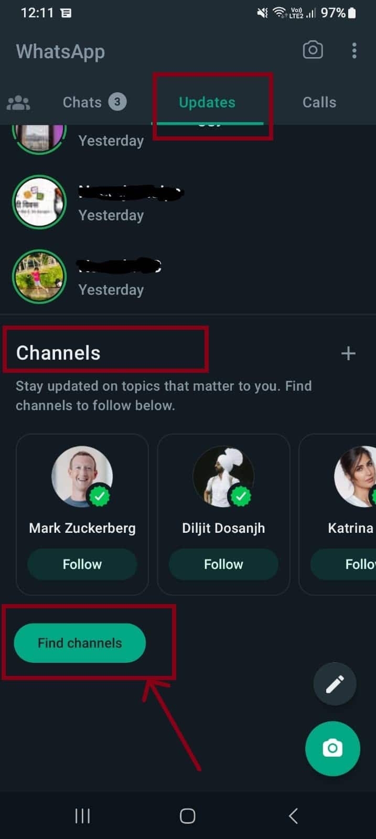The width and height of the screenshot is (376, 839).
Task: Open the Communities people icon tab
Action: pyautogui.click(x=18, y=103)
